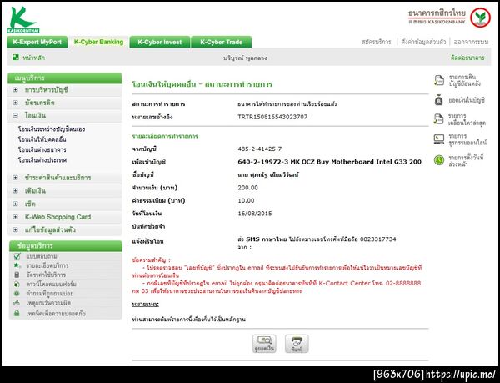
Task: Select โอนเงินระหว่างบัญชีตนเอง submenu item
Action: click(52, 129)
